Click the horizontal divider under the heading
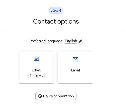127x110 pixels. (x=63, y=30)
